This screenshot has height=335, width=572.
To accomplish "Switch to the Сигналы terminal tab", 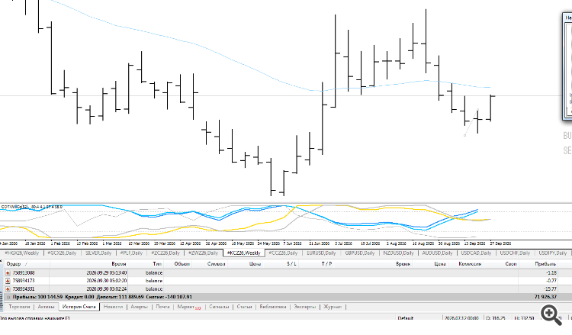I will (219, 307).
